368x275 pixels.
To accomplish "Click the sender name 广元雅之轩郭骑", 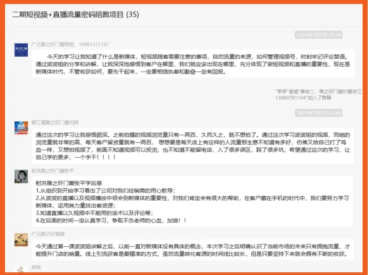I will (48, 234).
